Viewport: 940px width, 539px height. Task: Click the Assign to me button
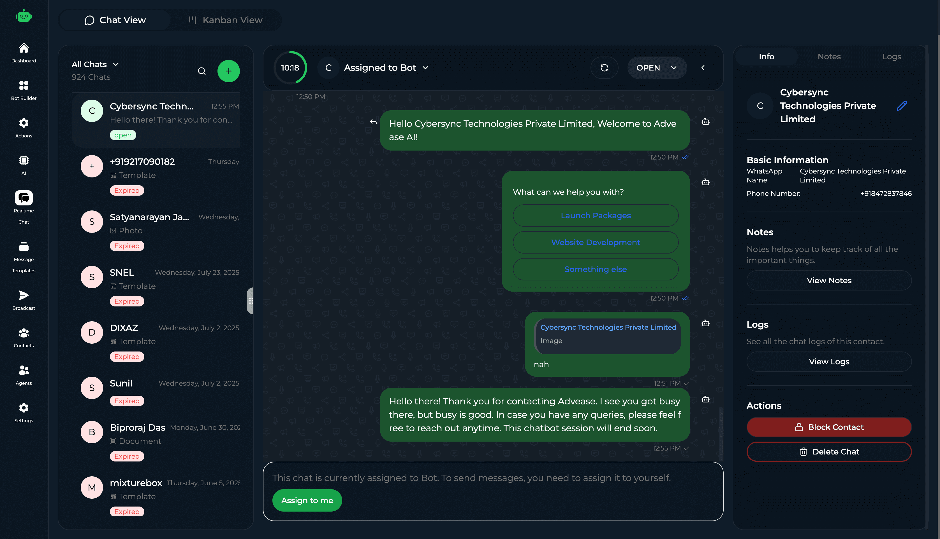click(307, 500)
